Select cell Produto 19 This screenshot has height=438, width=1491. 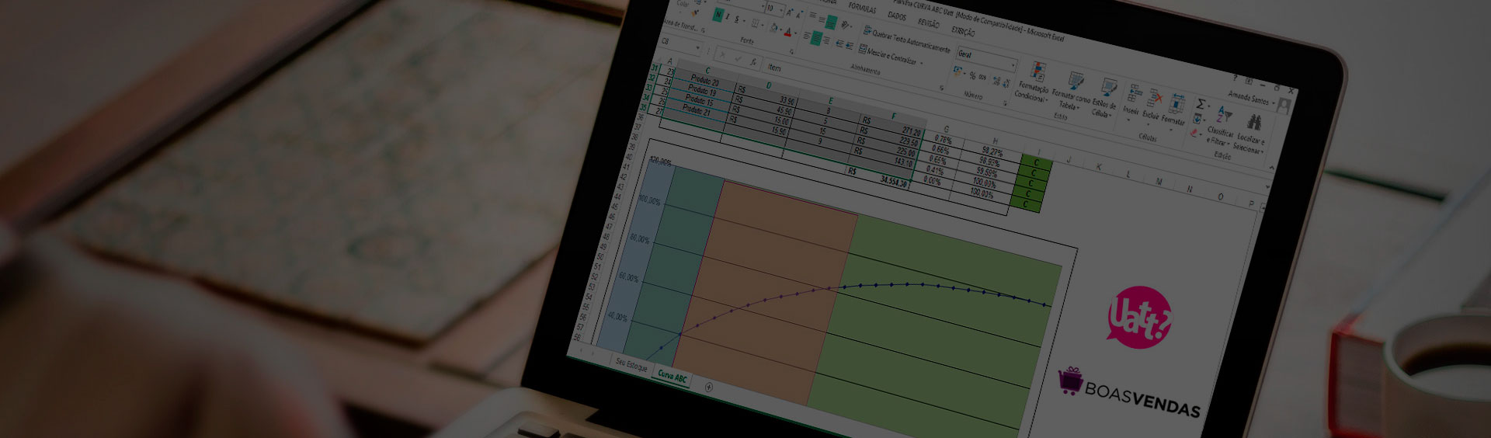pyautogui.click(x=701, y=92)
